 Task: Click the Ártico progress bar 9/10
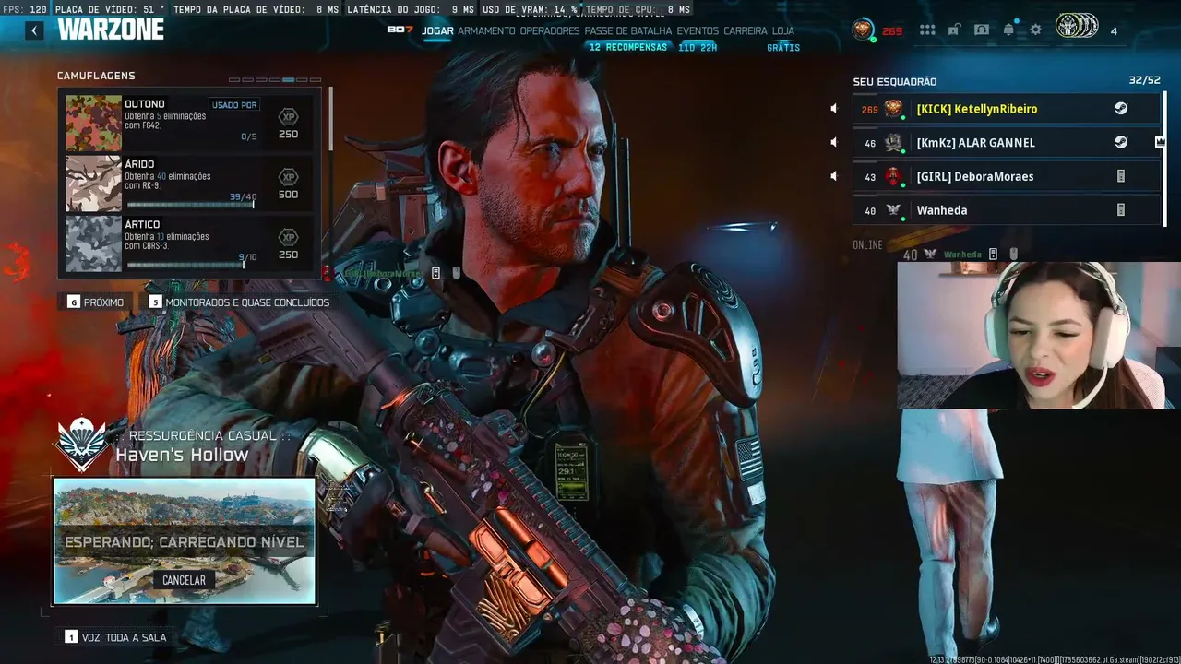click(185, 265)
